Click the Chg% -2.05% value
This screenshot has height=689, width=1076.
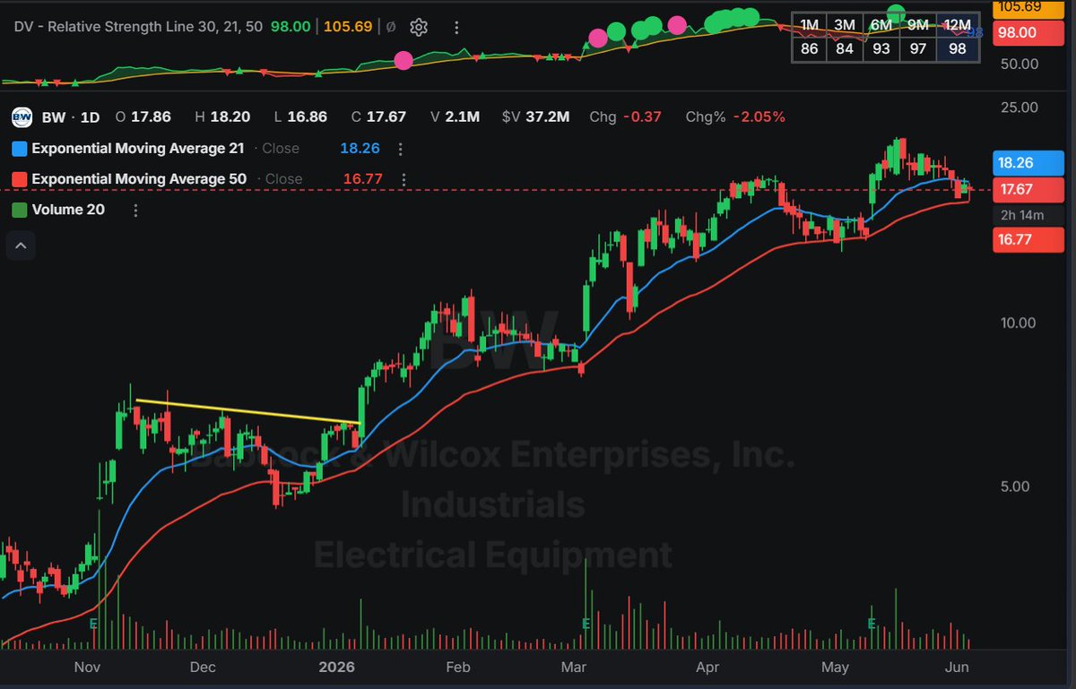(735, 117)
